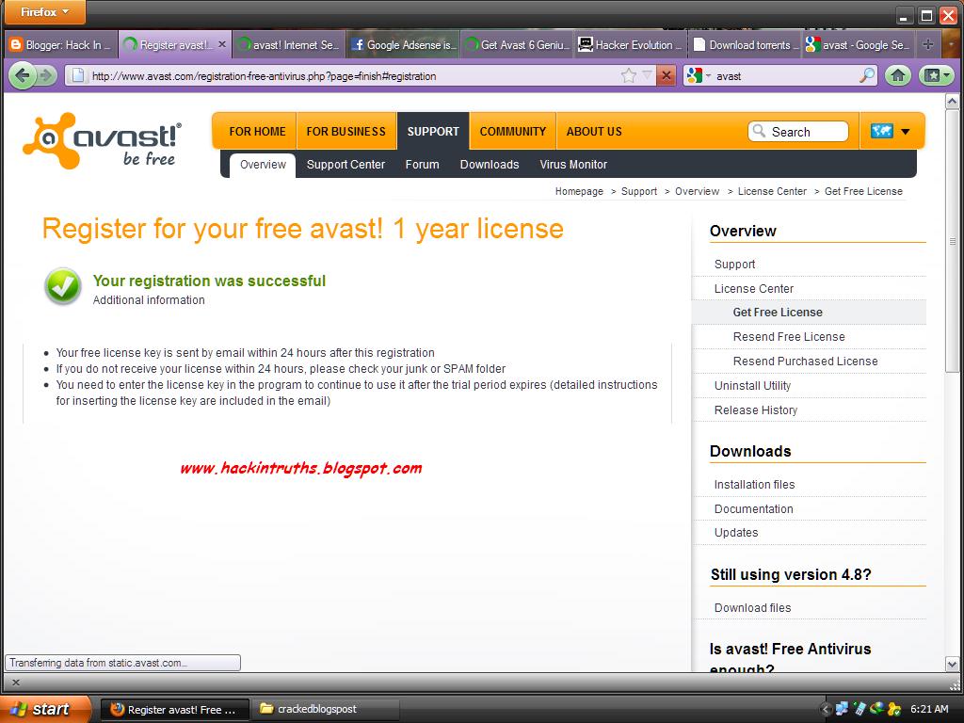Image resolution: width=964 pixels, height=723 pixels.
Task: Click the world map language icon
Action: pos(883,131)
